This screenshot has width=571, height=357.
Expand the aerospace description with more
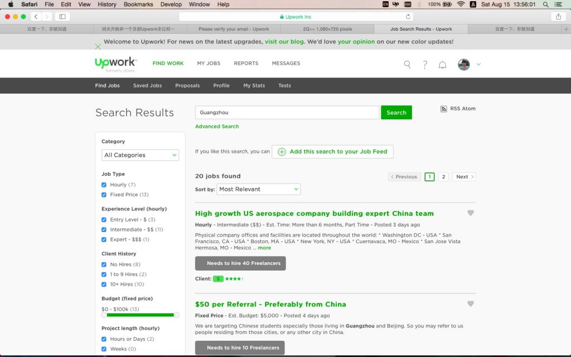pyautogui.click(x=264, y=248)
